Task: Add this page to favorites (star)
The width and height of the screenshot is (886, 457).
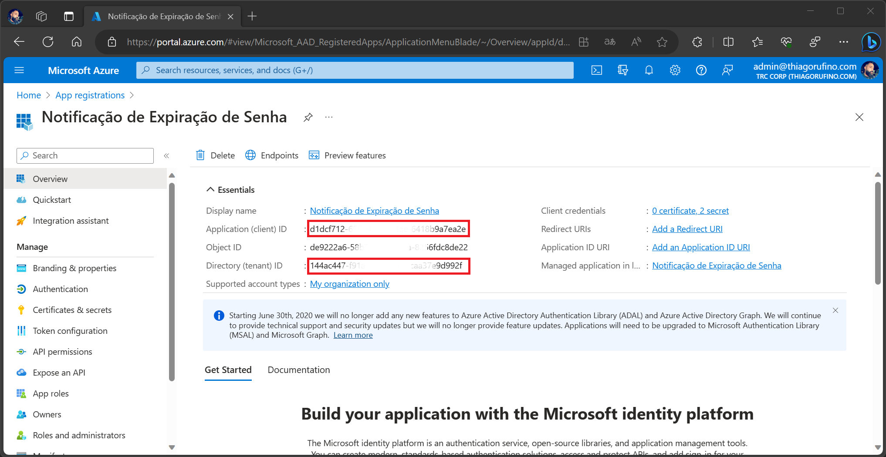Action: (x=662, y=42)
